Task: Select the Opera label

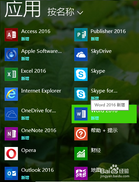Action: (29, 151)
